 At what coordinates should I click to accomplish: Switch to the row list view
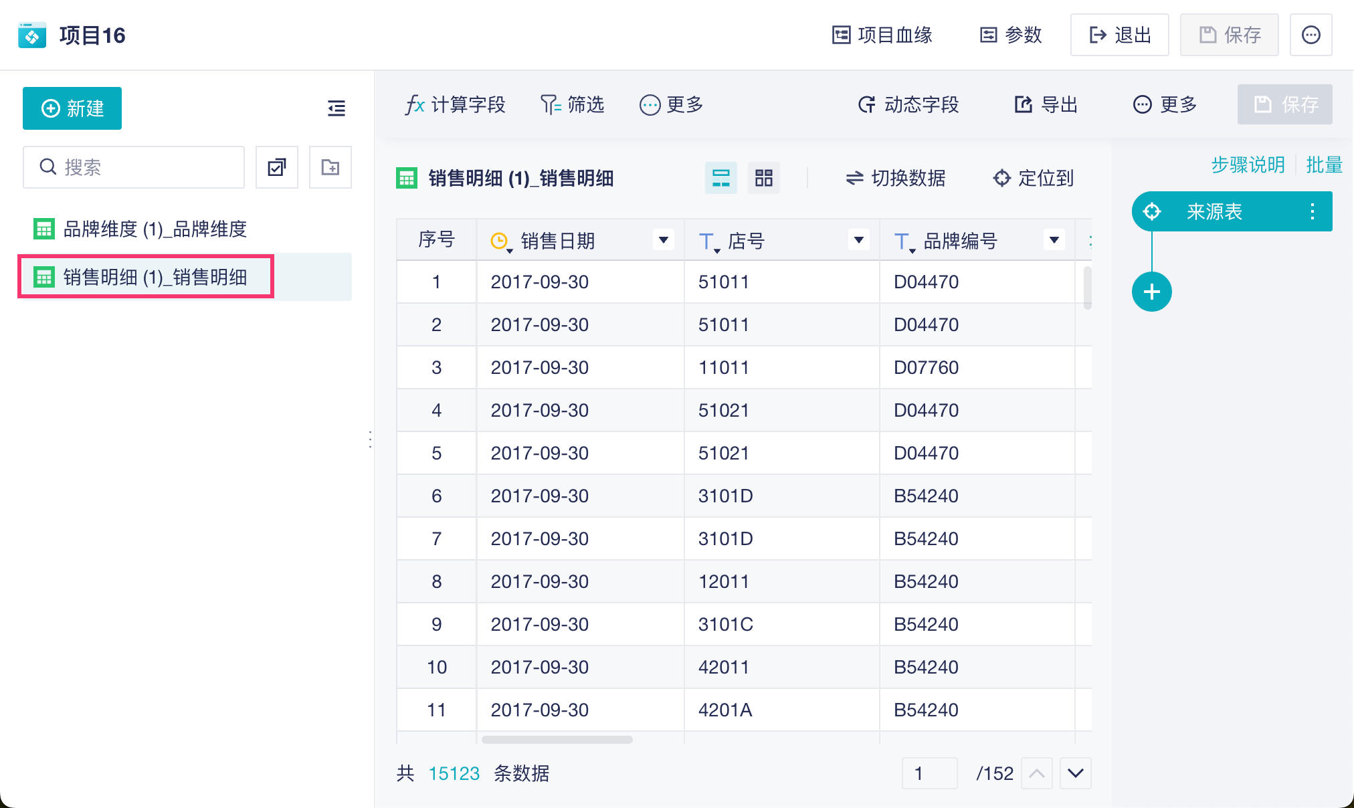click(720, 178)
